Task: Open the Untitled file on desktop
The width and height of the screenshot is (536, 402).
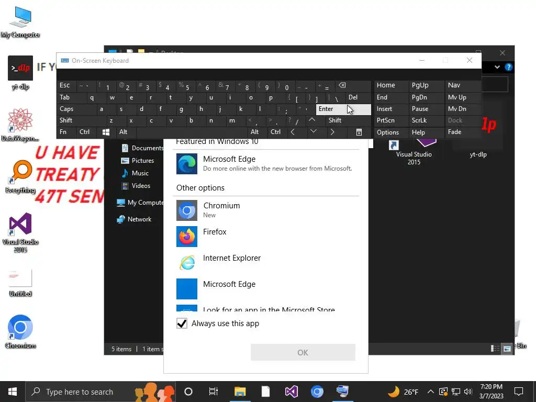Action: (20, 282)
